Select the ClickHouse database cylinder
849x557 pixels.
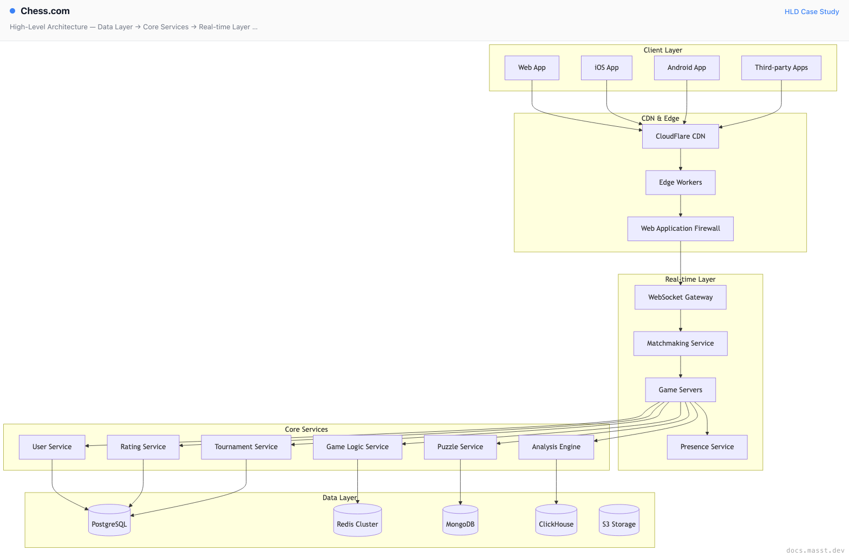point(556,520)
